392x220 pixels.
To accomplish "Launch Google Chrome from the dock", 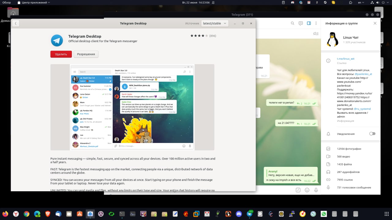I will tap(26, 214).
